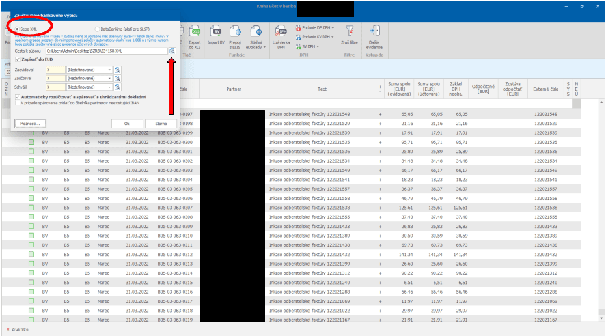Open Uzávierka DPH function
Screen dimensions: 606x336
tap(281, 37)
